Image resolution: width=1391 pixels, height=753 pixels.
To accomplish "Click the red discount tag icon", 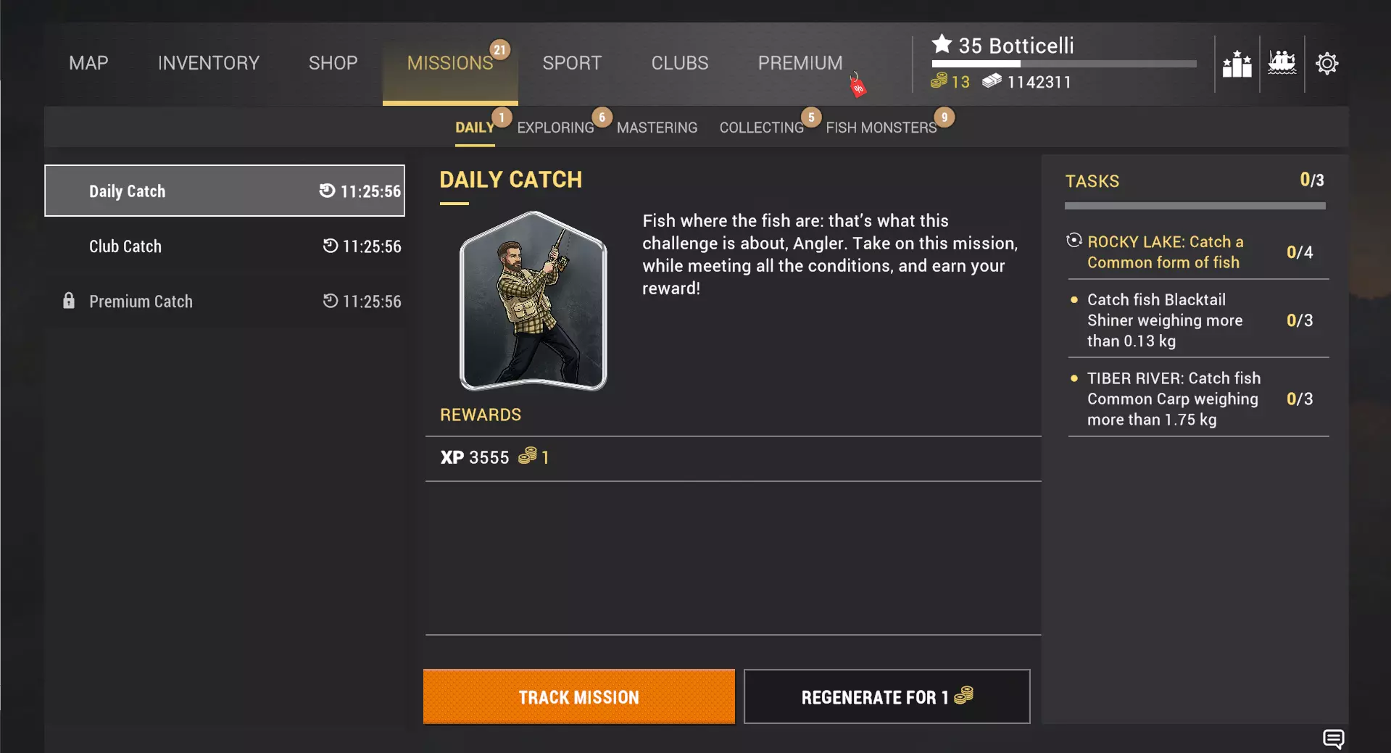I will (858, 86).
